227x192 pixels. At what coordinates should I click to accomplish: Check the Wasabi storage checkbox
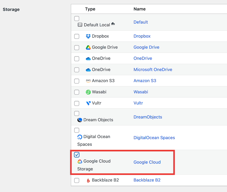click(x=77, y=92)
